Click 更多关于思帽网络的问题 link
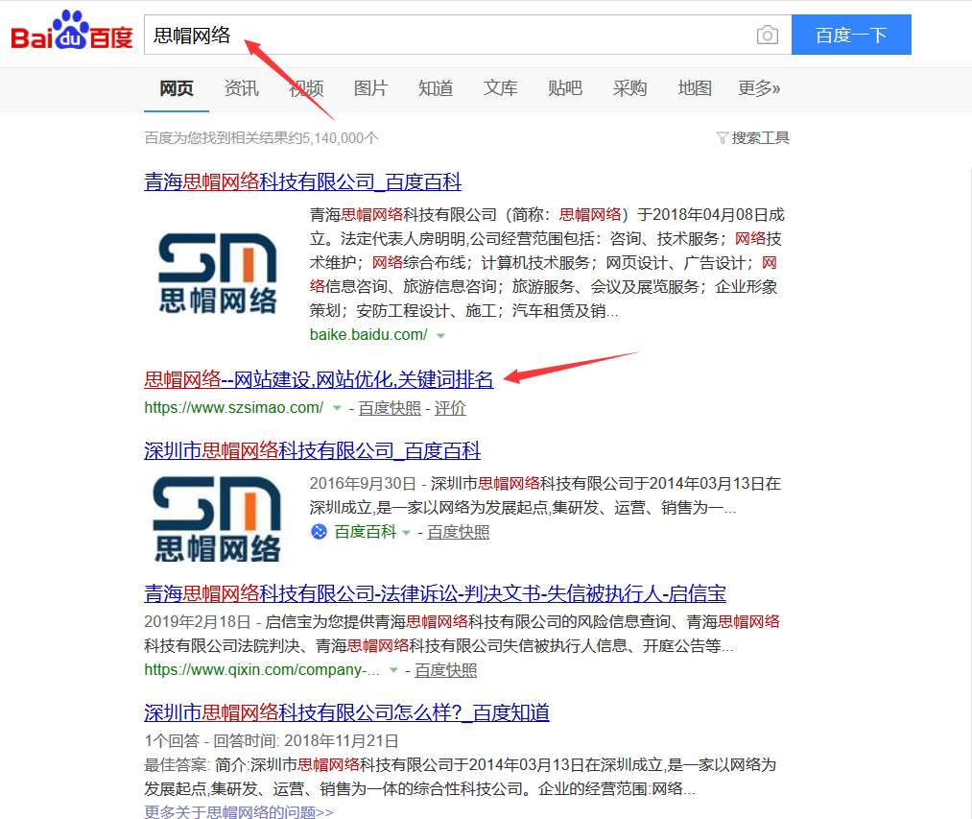The image size is (972, 819). [x=239, y=811]
